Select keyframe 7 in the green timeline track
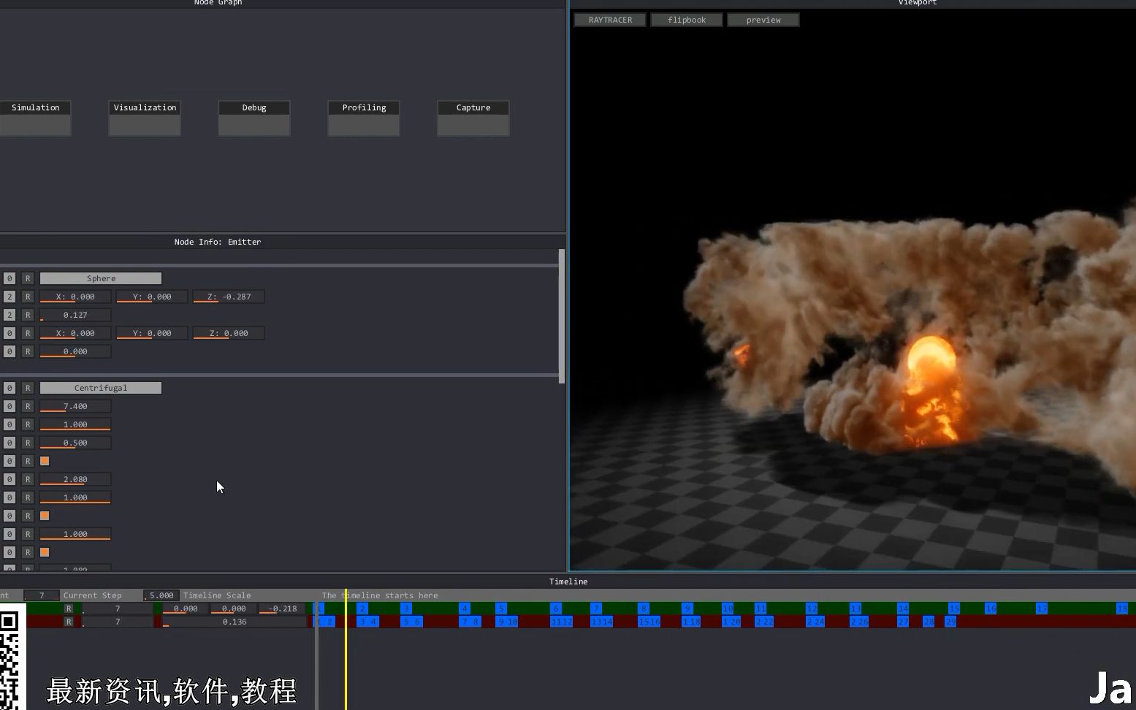The height and width of the screenshot is (710, 1136). [x=596, y=608]
